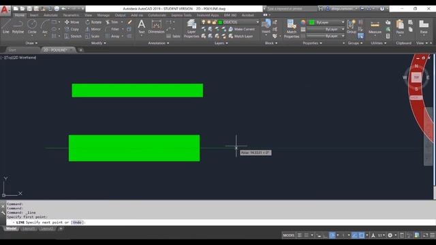Add a new layout with plus button

tap(61, 229)
